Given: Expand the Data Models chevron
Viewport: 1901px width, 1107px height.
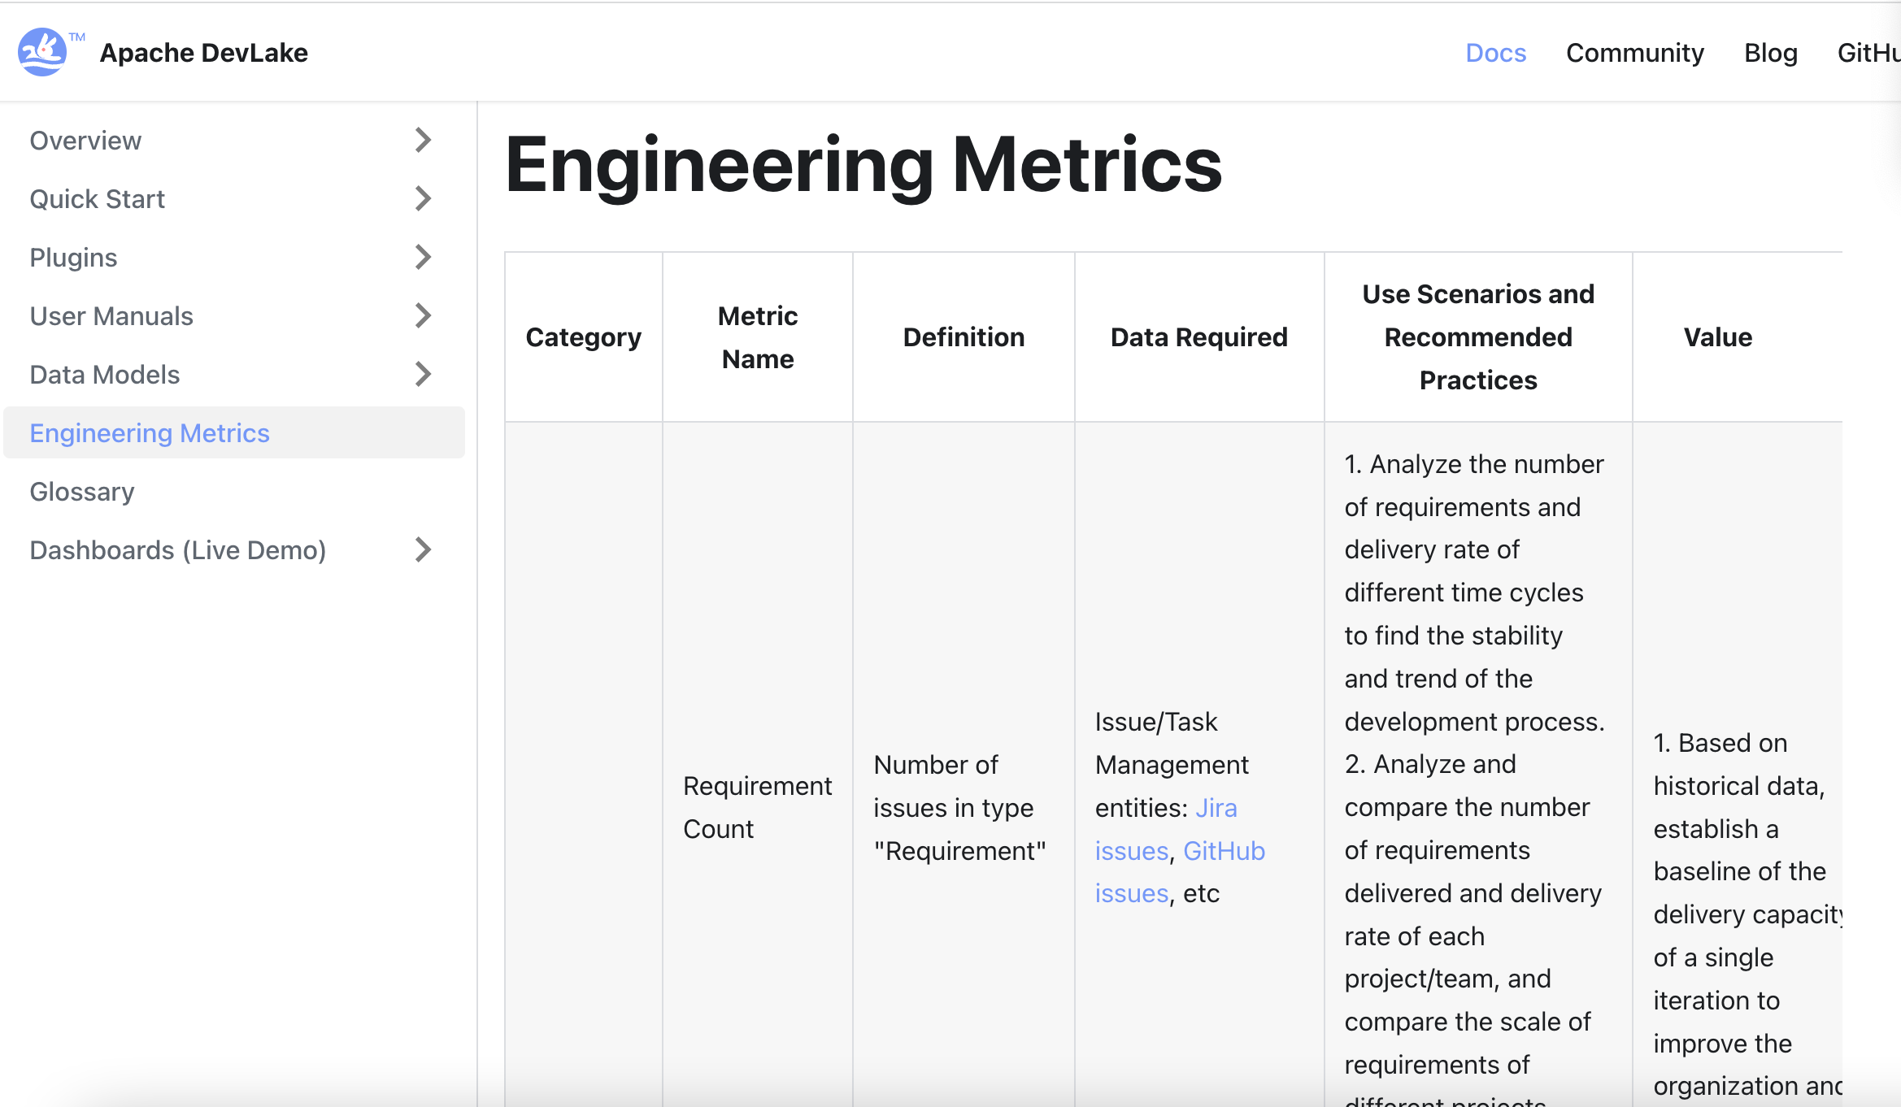Looking at the screenshot, I should pos(422,374).
